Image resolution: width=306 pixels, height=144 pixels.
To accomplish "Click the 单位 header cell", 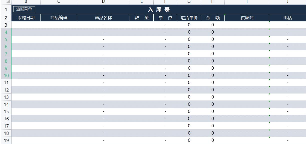I will pos(165,17).
